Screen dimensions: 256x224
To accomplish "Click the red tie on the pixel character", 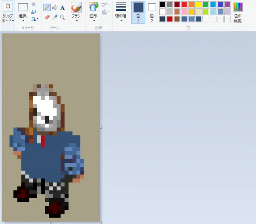I will [43, 141].
